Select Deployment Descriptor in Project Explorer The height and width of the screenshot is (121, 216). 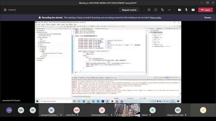point(50,34)
